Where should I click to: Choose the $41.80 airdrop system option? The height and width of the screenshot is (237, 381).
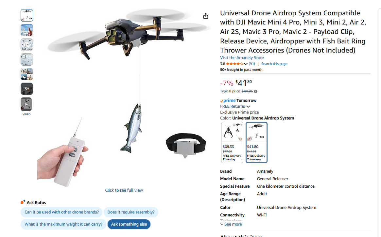click(x=256, y=142)
